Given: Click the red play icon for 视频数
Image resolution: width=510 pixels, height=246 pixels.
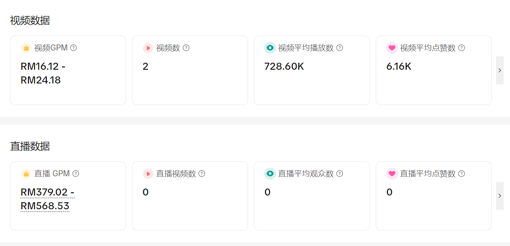Looking at the screenshot, I should tap(148, 48).
